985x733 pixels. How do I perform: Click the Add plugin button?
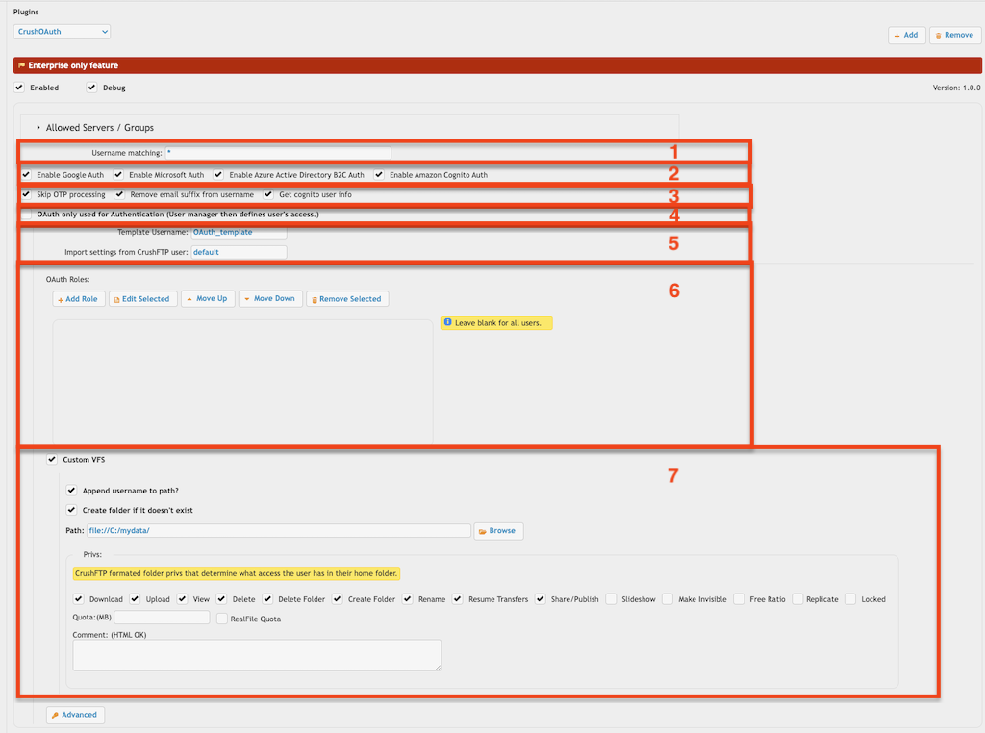click(906, 36)
